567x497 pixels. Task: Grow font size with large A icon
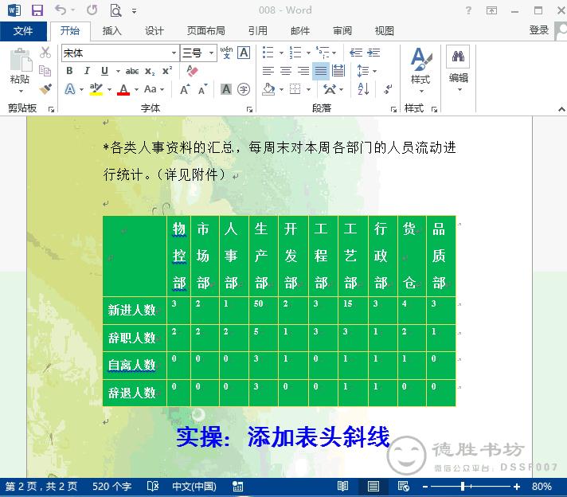(x=185, y=89)
